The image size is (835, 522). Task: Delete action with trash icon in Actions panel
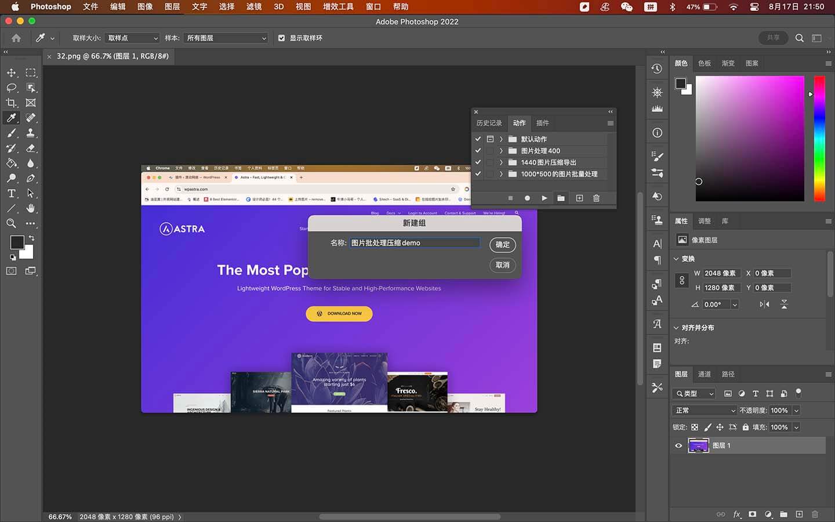tap(596, 198)
